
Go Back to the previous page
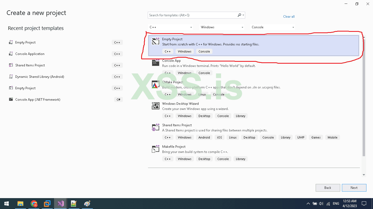click(x=328, y=188)
